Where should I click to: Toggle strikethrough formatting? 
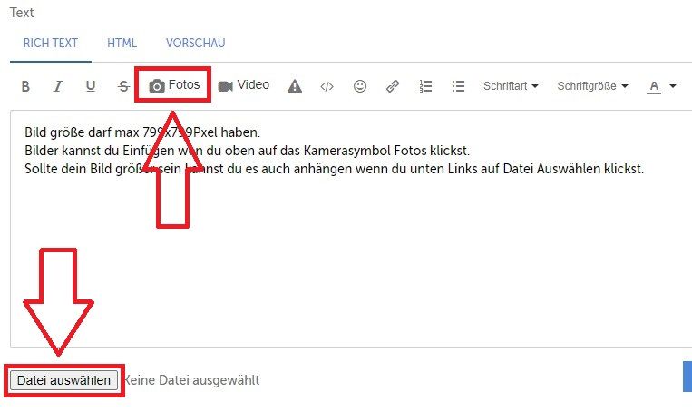123,86
